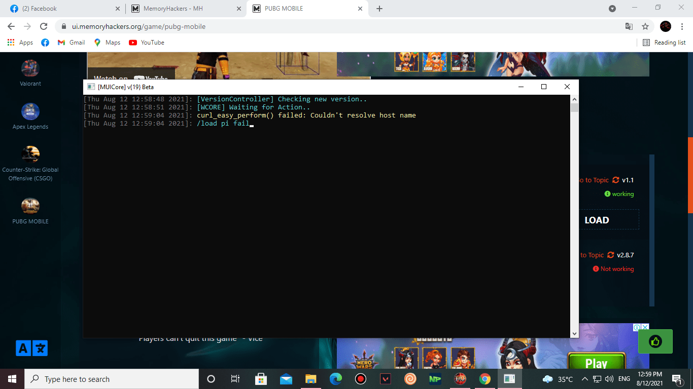693x389 pixels.
Task: Open notification center icon
Action: [677, 379]
